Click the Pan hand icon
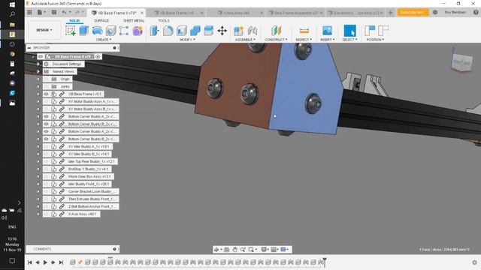Image resolution: width=481 pixels, height=270 pixels. (234, 250)
